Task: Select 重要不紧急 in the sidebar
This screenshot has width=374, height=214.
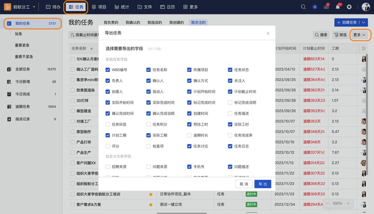Action: coord(24,57)
